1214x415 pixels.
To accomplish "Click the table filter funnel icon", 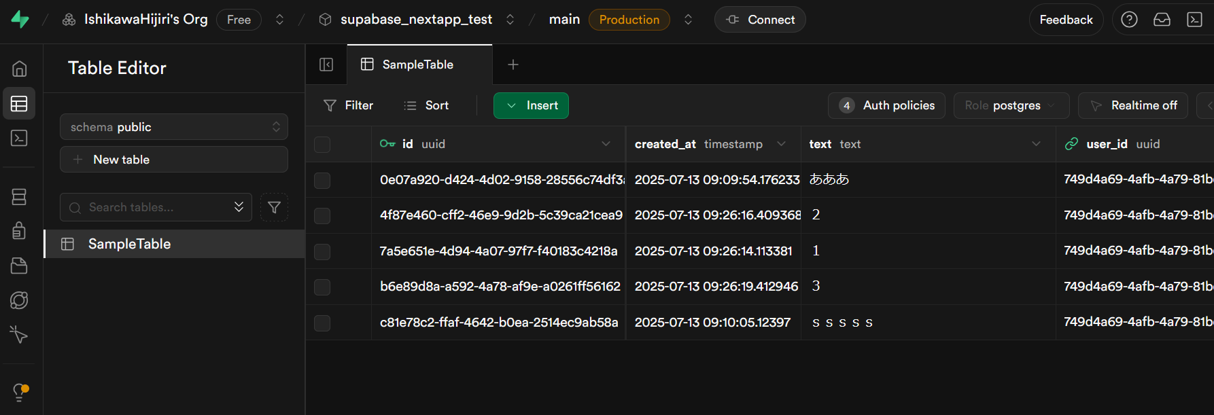I will [x=274, y=207].
